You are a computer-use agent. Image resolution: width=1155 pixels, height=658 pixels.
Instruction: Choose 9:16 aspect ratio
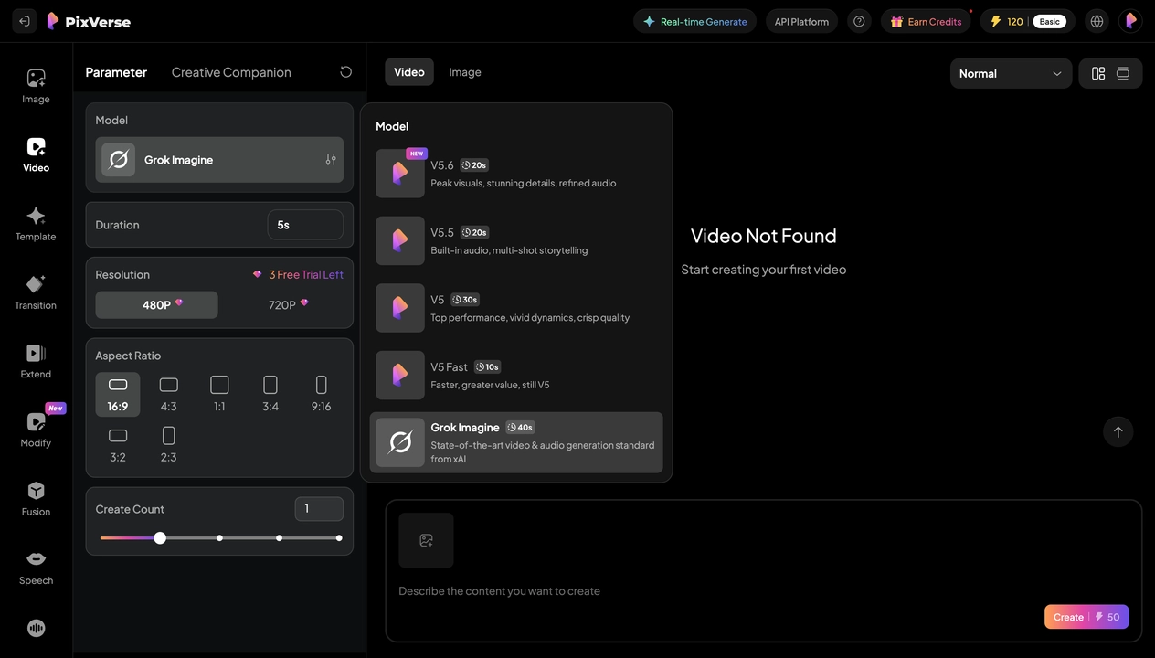tap(321, 394)
